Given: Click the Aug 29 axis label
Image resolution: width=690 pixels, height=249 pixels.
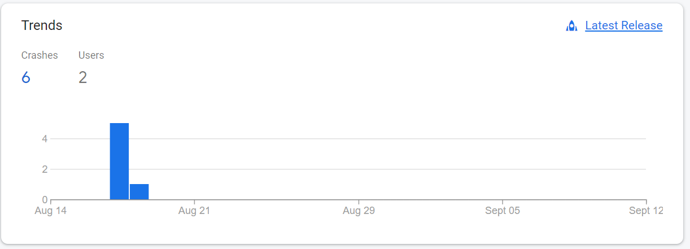Looking at the screenshot, I should point(359,211).
